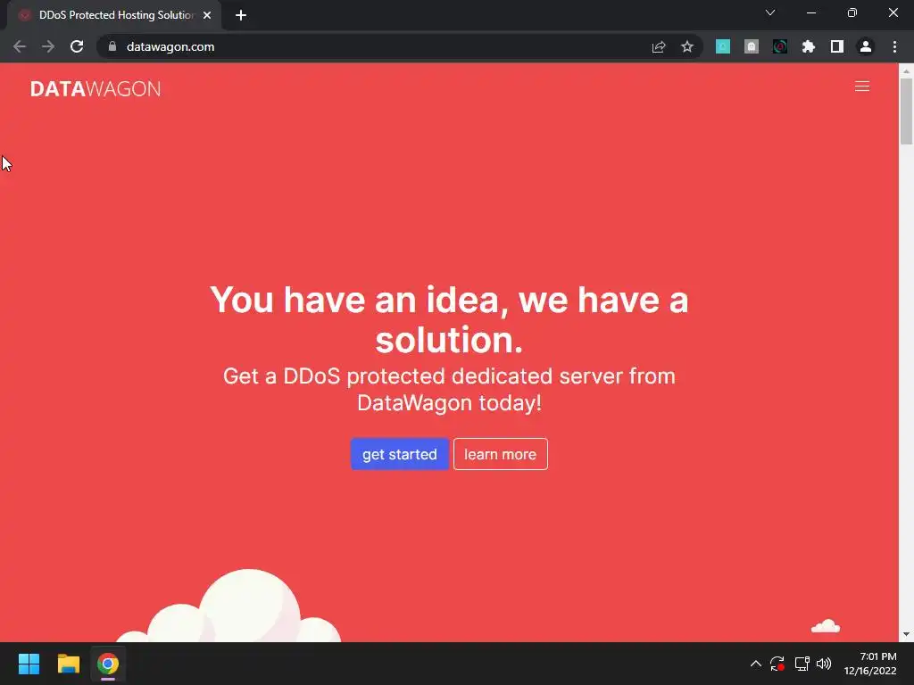Screen dimensions: 914x685
Task: Open the gray lock extension
Action: coord(752,46)
